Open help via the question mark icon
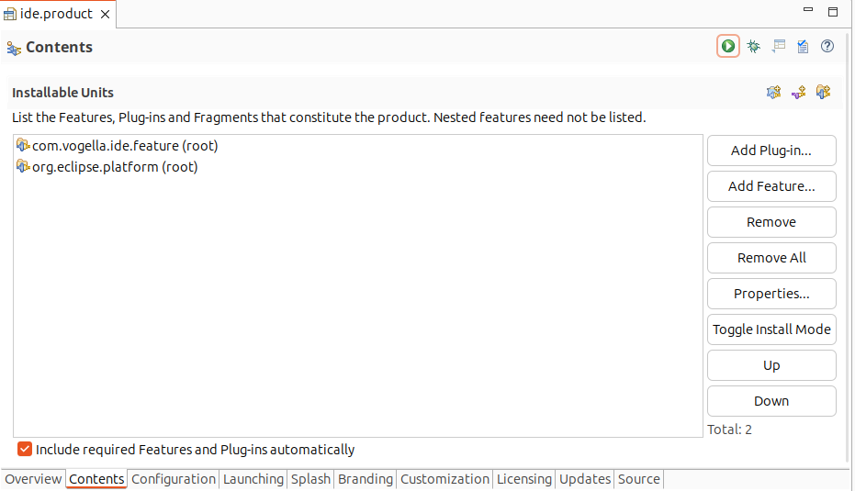Screen dimensions: 855x491 [827, 46]
